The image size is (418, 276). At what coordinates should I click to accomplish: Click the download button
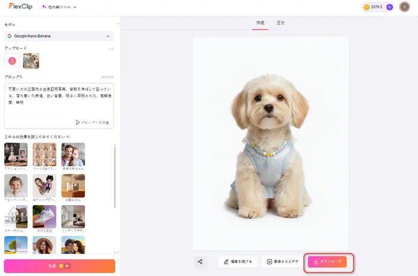tap(327, 262)
